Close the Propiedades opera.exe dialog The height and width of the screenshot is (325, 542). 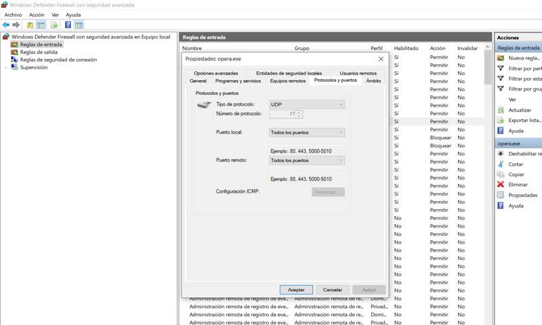tap(381, 59)
